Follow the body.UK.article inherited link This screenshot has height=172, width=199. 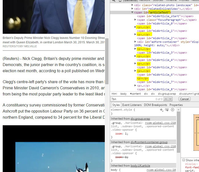click(140, 166)
